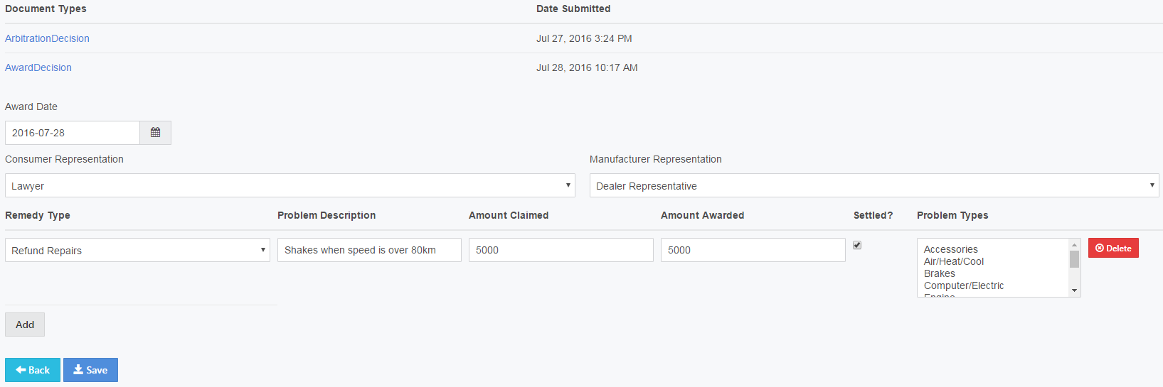Click the Problem Description text field
The width and height of the screenshot is (1163, 387).
(369, 250)
